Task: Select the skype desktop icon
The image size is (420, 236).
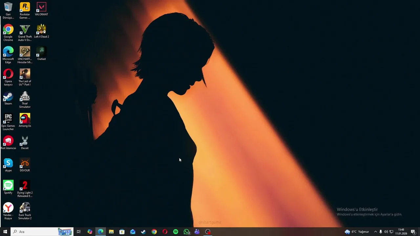Action: pos(8,165)
